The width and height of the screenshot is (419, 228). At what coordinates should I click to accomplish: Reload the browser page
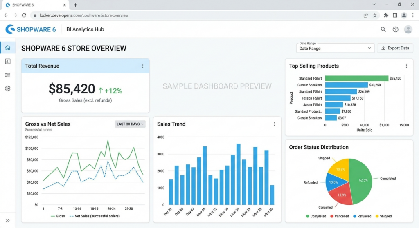(24, 15)
